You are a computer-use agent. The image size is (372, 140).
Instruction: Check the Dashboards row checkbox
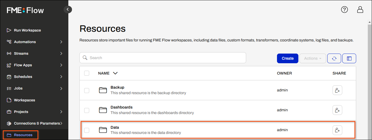click(x=87, y=110)
